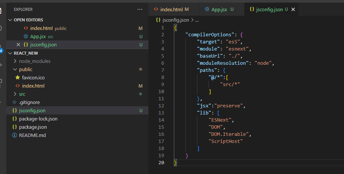Open package-lock.json file
The image size is (344, 174).
click(77, 119)
